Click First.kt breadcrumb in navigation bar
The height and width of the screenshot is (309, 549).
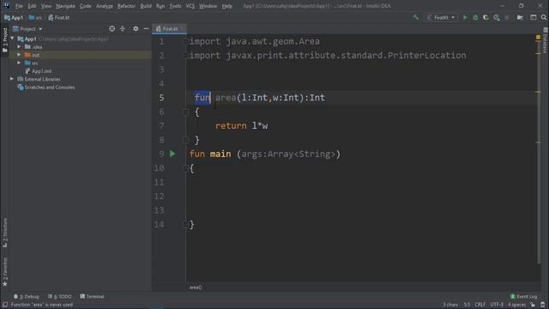pos(59,17)
